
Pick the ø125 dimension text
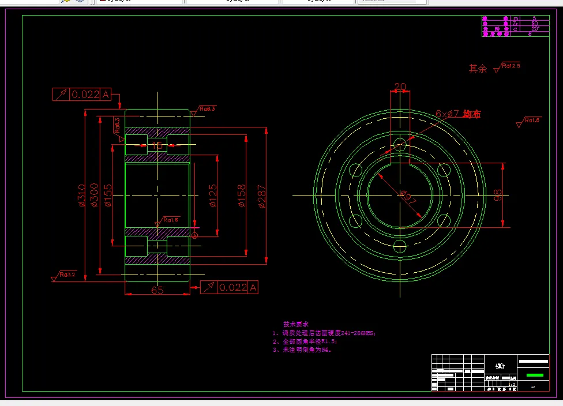coord(213,196)
